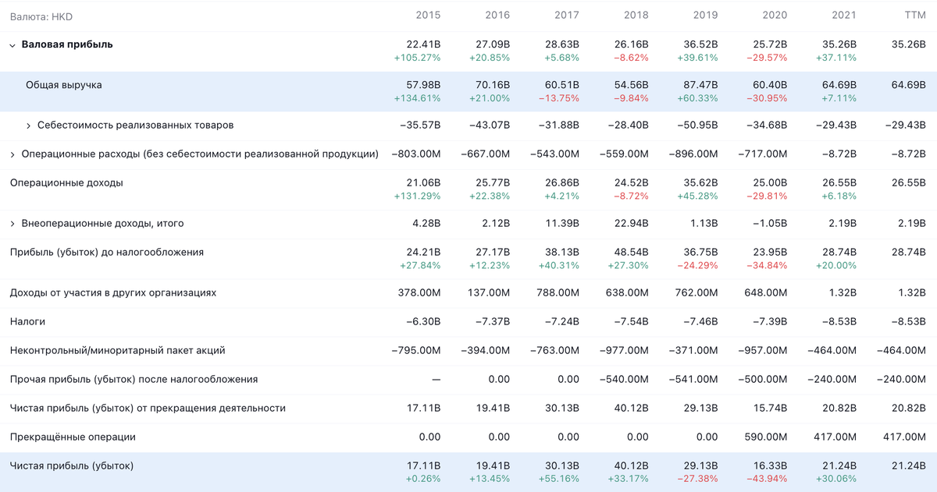Click Чистая прибыль от прекращения деятельности label
The image size is (937, 492).
click(148, 409)
